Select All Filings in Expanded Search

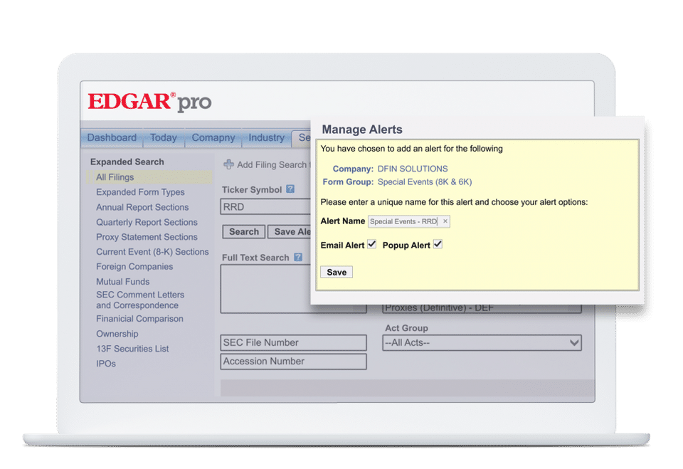149,177
